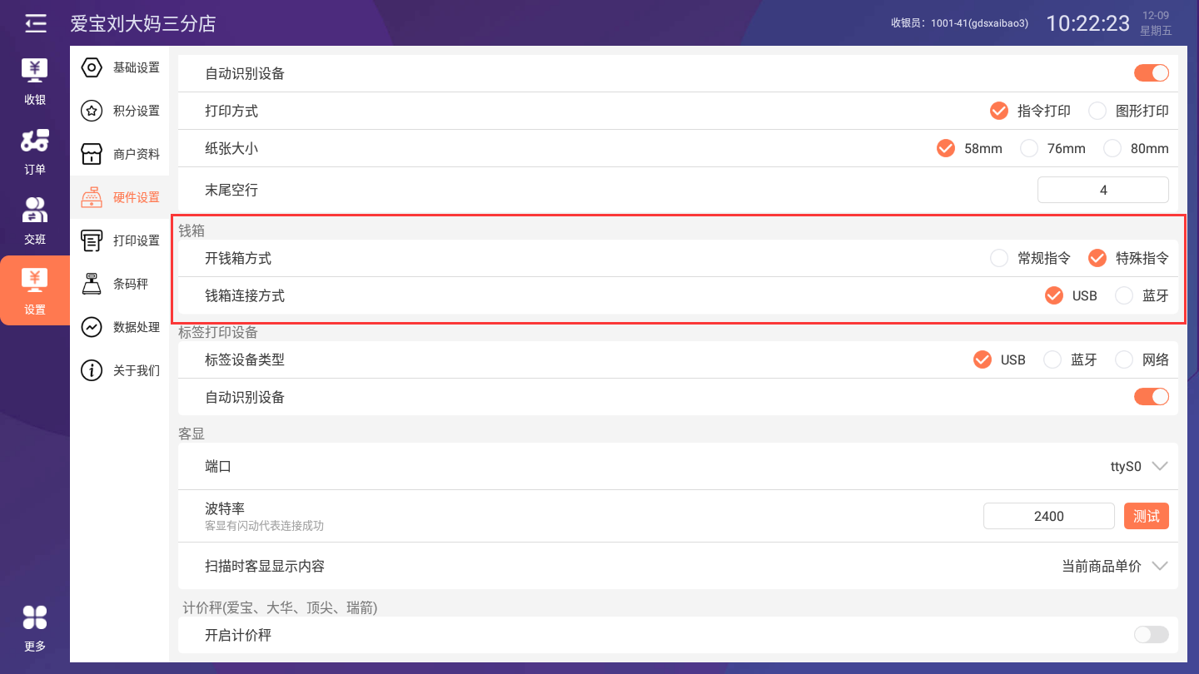Click the 12-09 星期五 date
This screenshot has width=1199, height=674.
tap(1156, 23)
